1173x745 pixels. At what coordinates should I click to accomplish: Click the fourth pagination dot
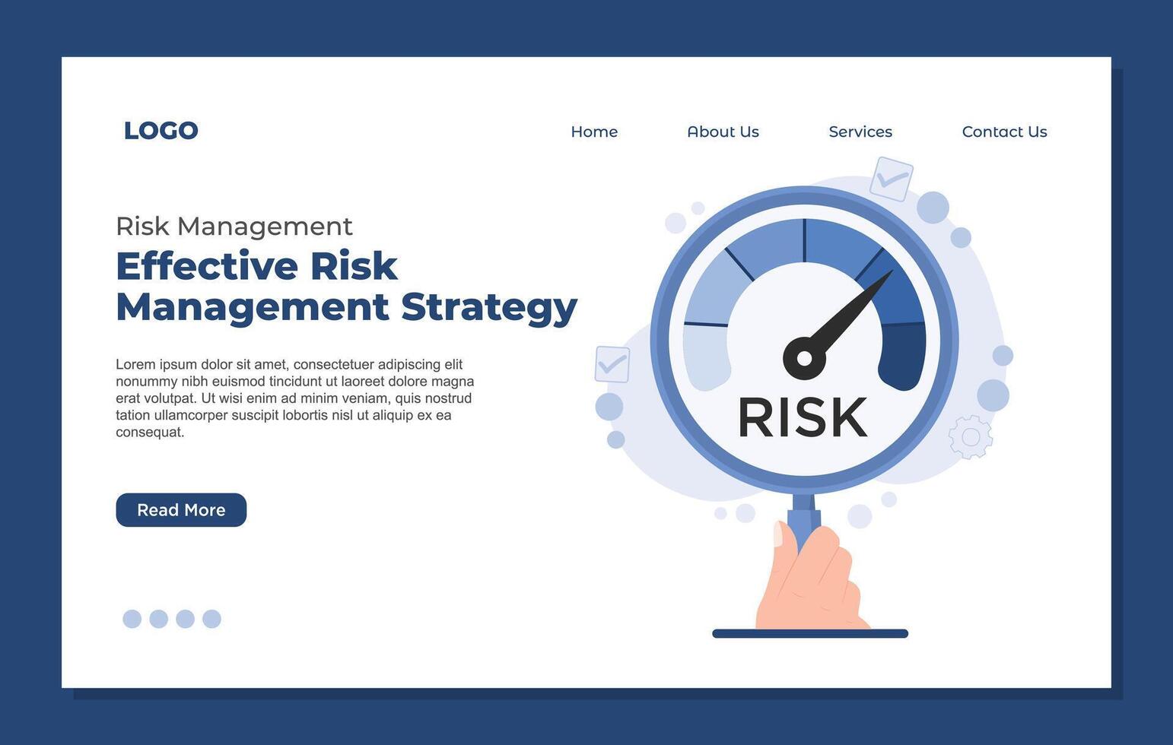tap(211, 619)
